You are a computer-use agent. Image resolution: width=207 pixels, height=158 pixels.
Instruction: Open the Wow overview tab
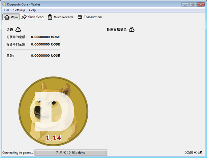11,17
